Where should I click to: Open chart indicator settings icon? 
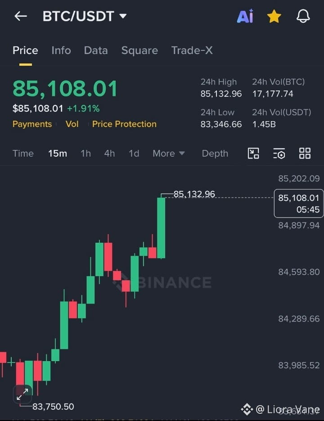279,153
